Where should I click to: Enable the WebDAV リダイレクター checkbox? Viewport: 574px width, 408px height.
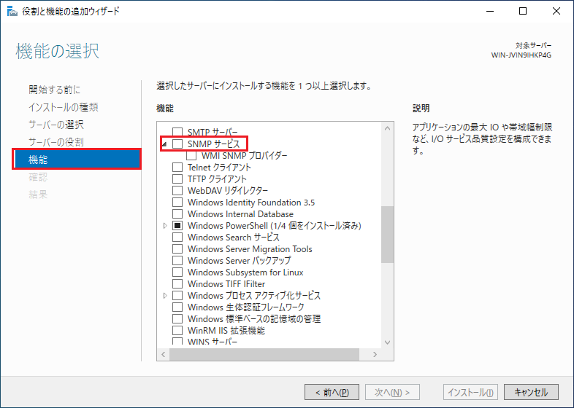pos(177,190)
